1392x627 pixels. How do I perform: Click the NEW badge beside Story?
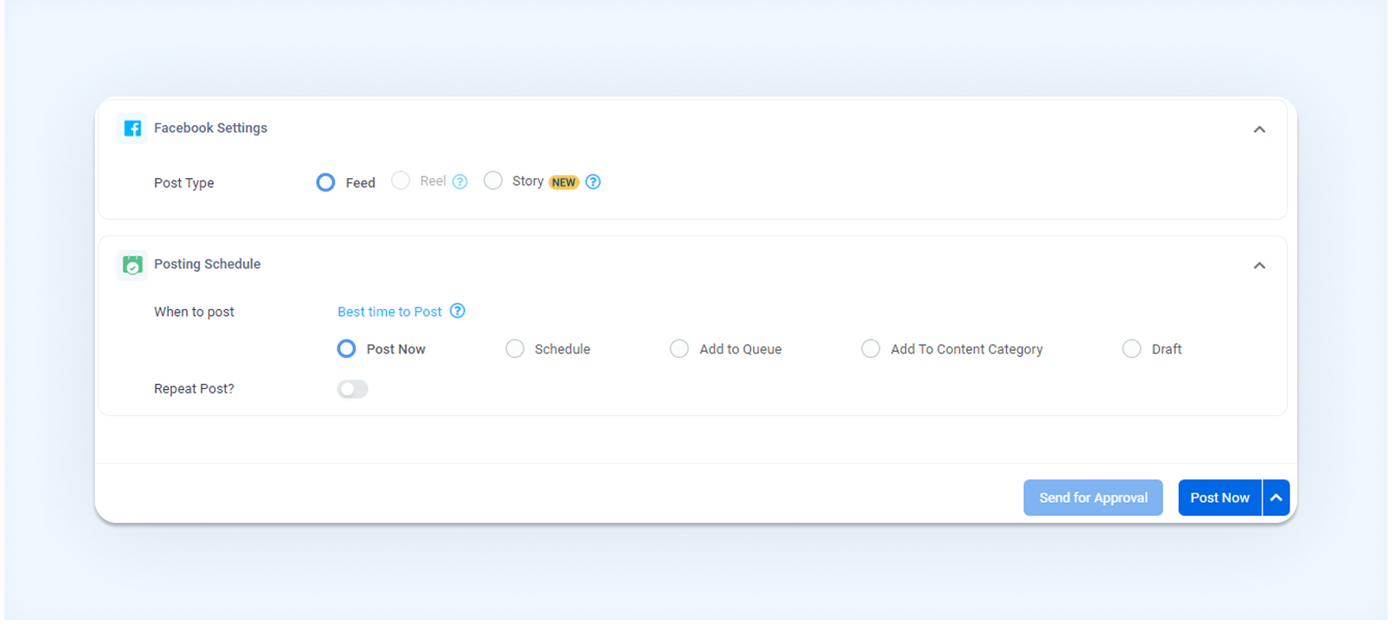(563, 182)
